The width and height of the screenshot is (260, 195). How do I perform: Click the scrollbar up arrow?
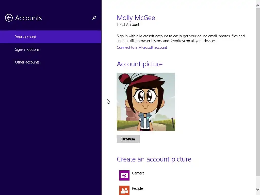click(258, 6)
